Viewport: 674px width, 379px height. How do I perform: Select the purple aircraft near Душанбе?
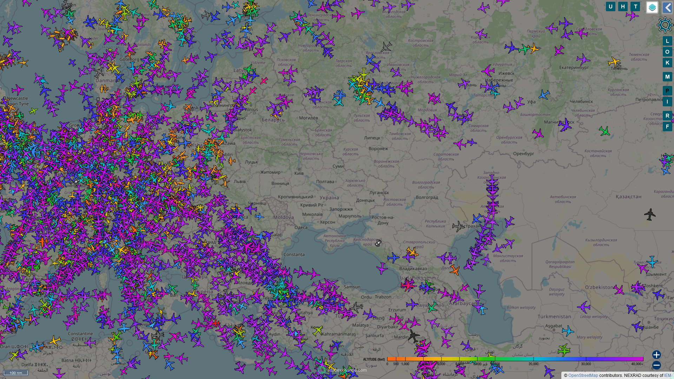tap(637, 326)
